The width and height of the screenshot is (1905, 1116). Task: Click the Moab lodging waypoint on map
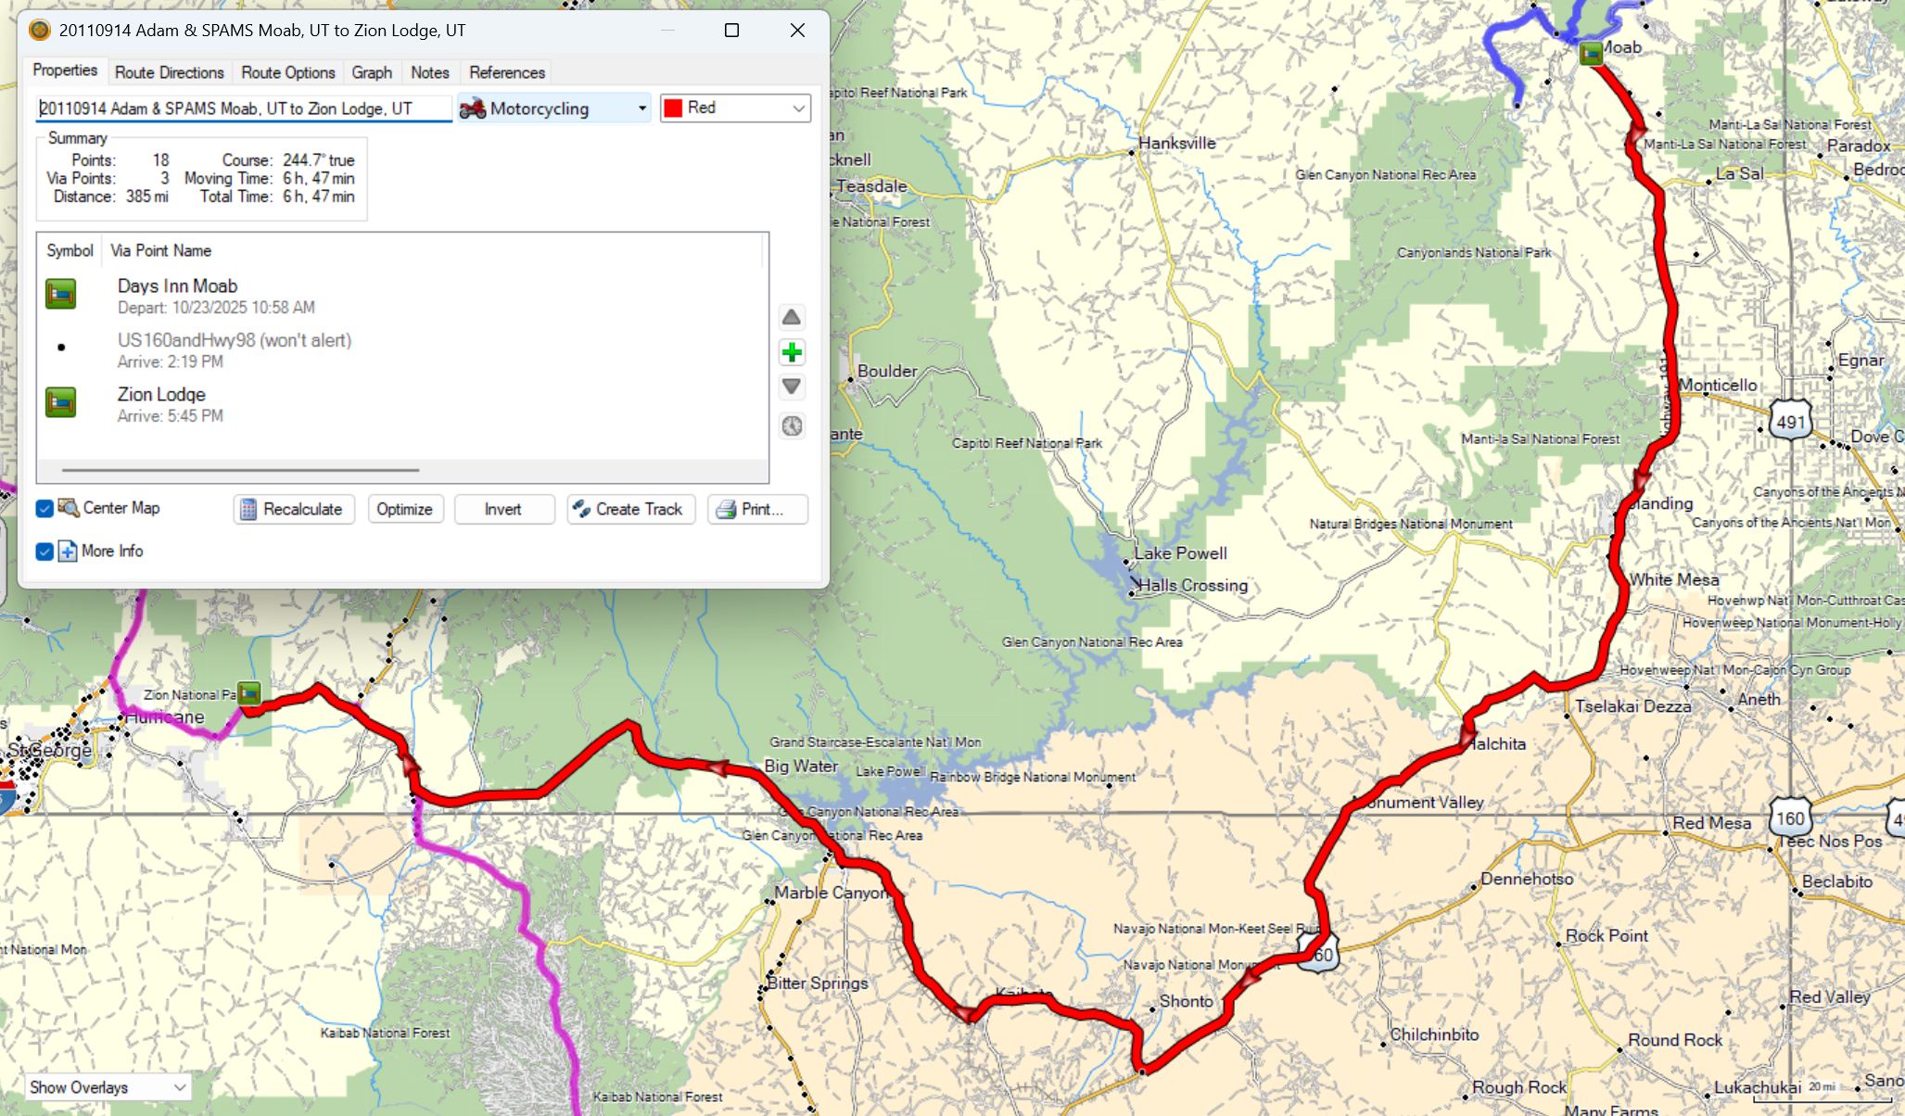[x=1591, y=54]
